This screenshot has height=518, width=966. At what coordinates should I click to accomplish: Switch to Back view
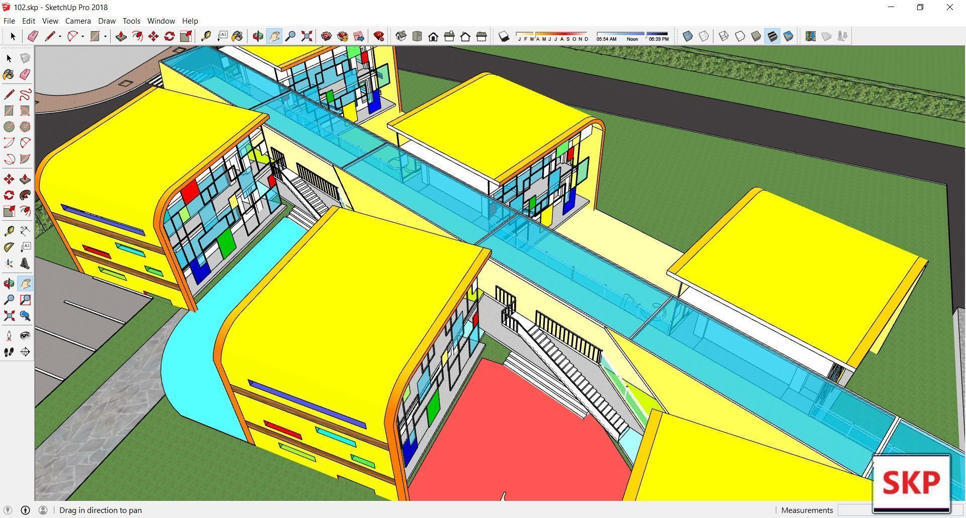pyautogui.click(x=465, y=36)
